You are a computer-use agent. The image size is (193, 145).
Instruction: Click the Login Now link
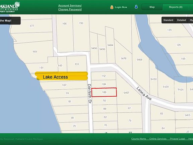[121, 7]
